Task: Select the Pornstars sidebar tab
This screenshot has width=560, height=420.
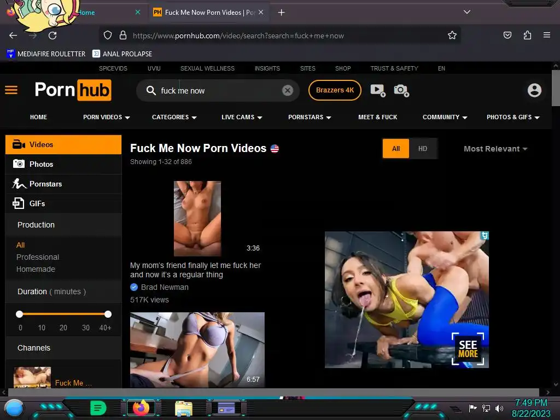Action: [63, 184]
